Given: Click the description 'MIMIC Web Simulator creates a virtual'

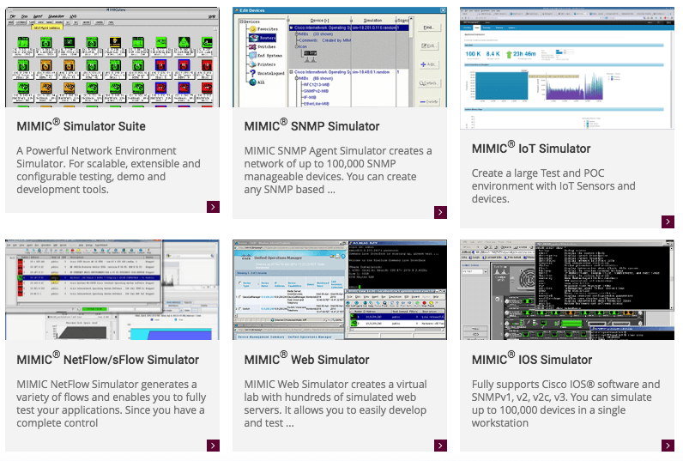Looking at the screenshot, I should (335, 403).
